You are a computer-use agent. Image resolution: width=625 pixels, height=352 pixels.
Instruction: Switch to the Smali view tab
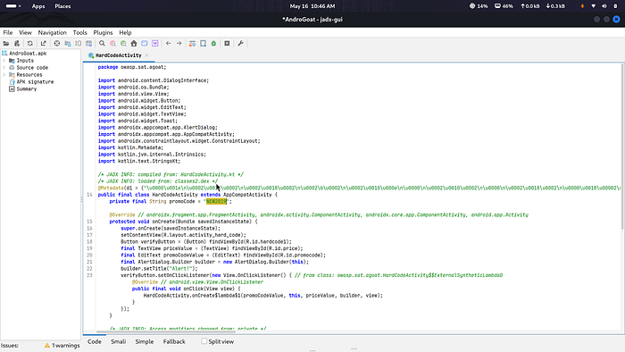(119, 341)
